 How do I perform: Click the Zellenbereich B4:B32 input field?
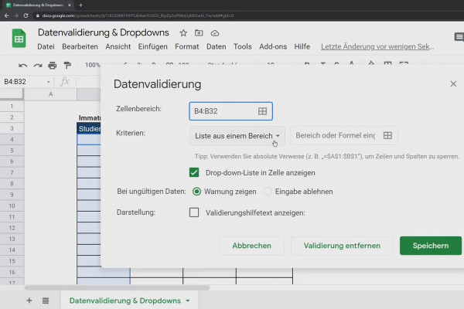tap(230, 111)
